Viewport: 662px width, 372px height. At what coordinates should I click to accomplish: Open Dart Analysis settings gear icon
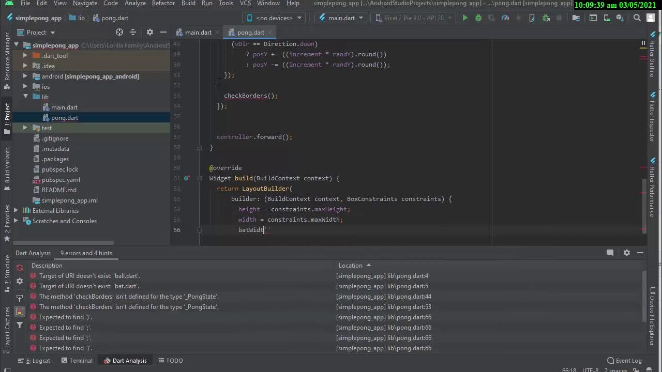tap(20, 281)
